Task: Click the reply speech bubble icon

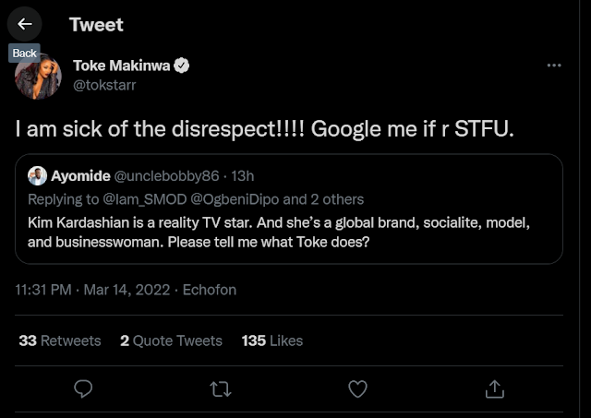Action: click(x=82, y=388)
